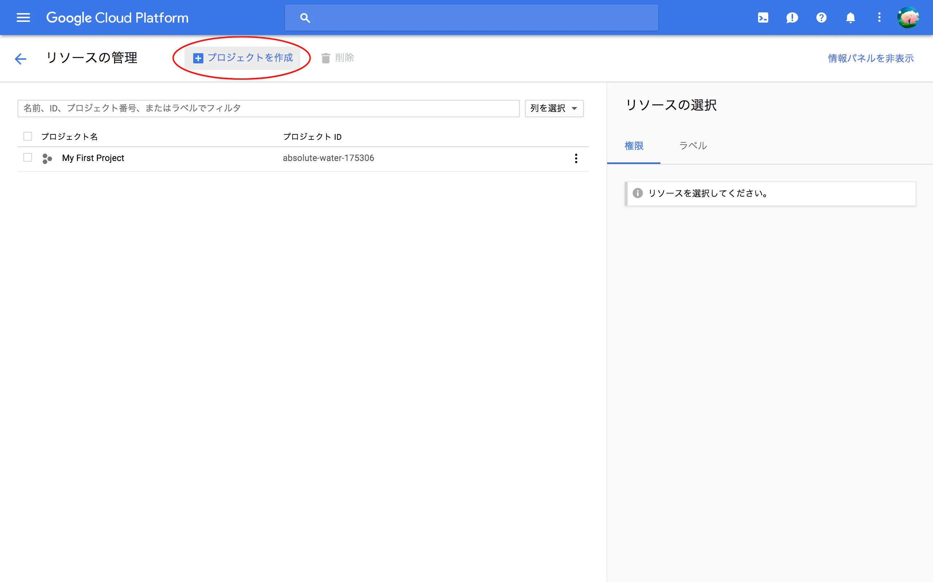Open the three-dot options menu in top bar
Viewport: 933px width, 582px height.
tap(879, 17)
